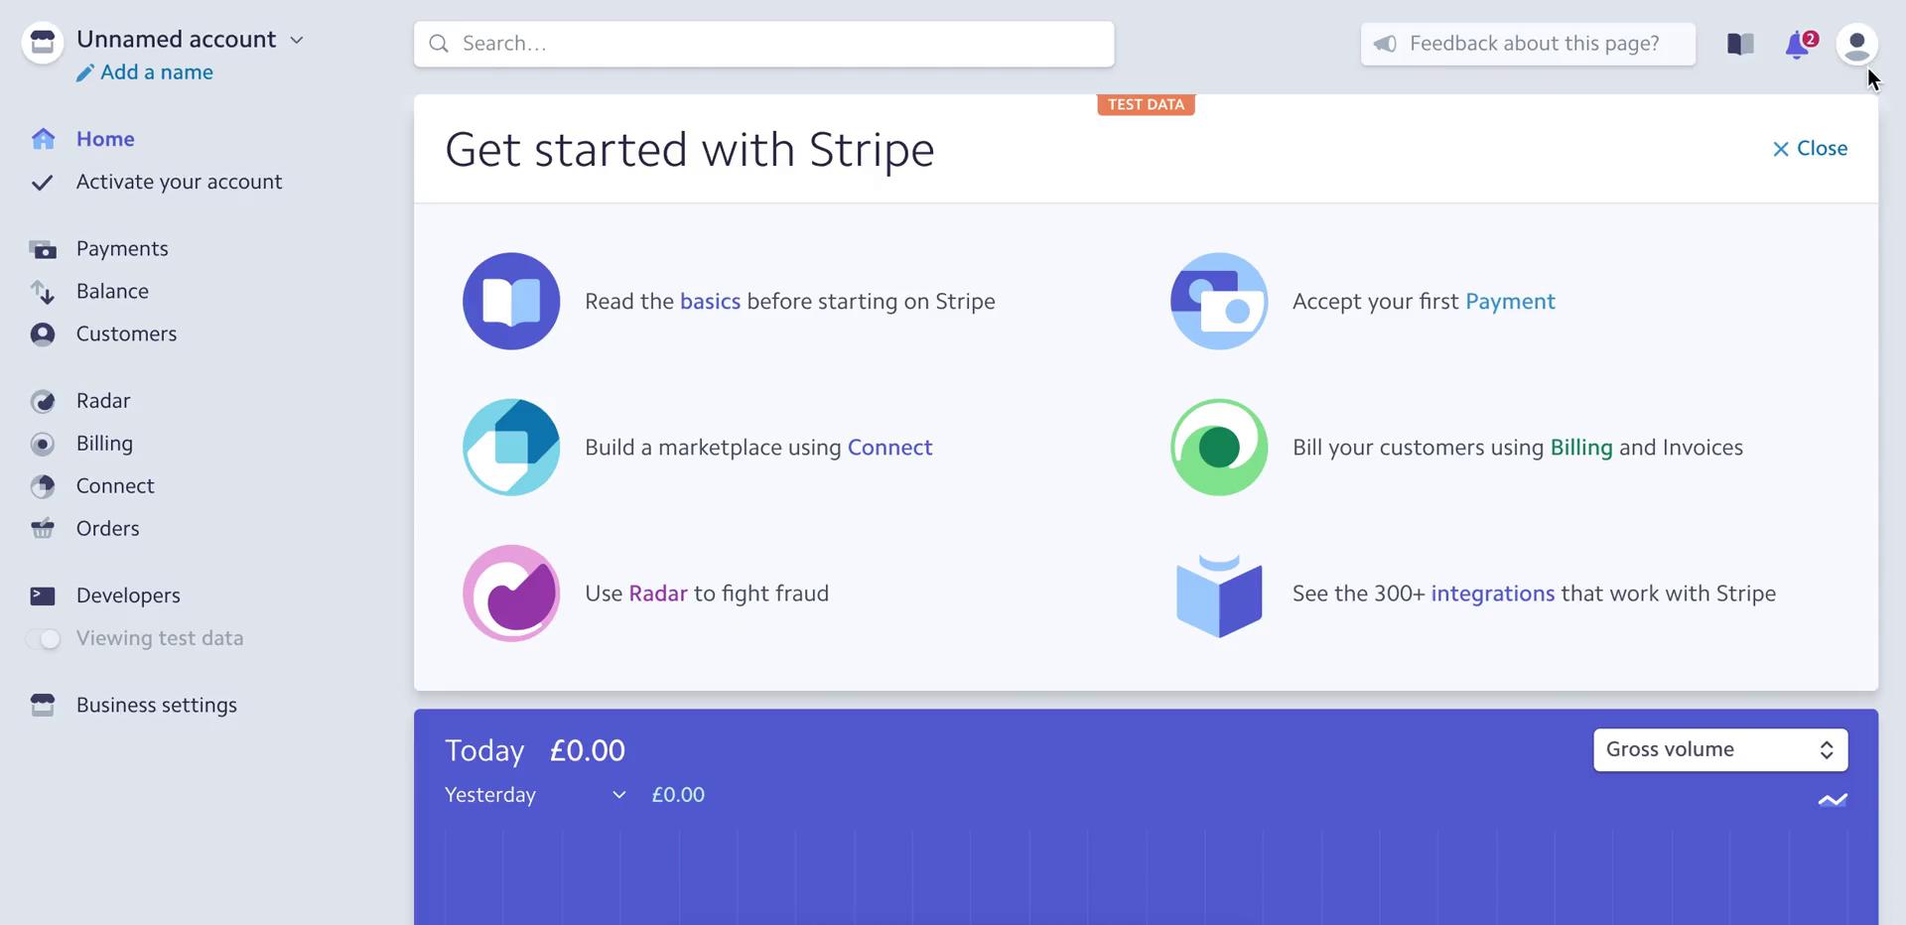Focus the Search input field

pyautogui.click(x=763, y=44)
